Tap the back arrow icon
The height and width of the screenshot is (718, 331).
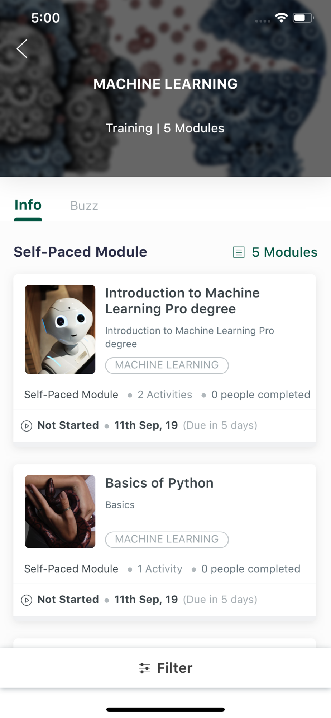(x=22, y=48)
